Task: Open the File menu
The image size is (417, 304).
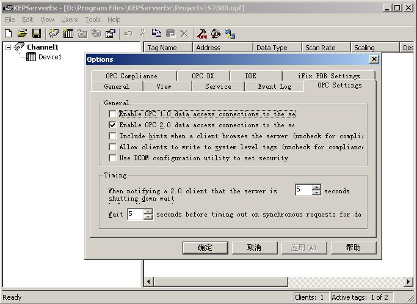Action: coord(10,20)
